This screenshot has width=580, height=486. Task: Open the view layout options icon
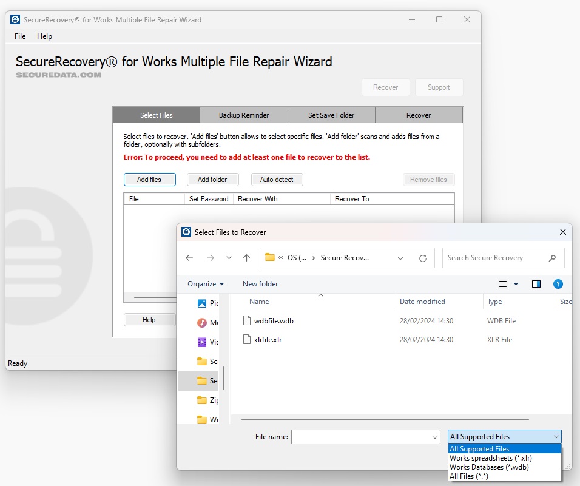tap(503, 284)
